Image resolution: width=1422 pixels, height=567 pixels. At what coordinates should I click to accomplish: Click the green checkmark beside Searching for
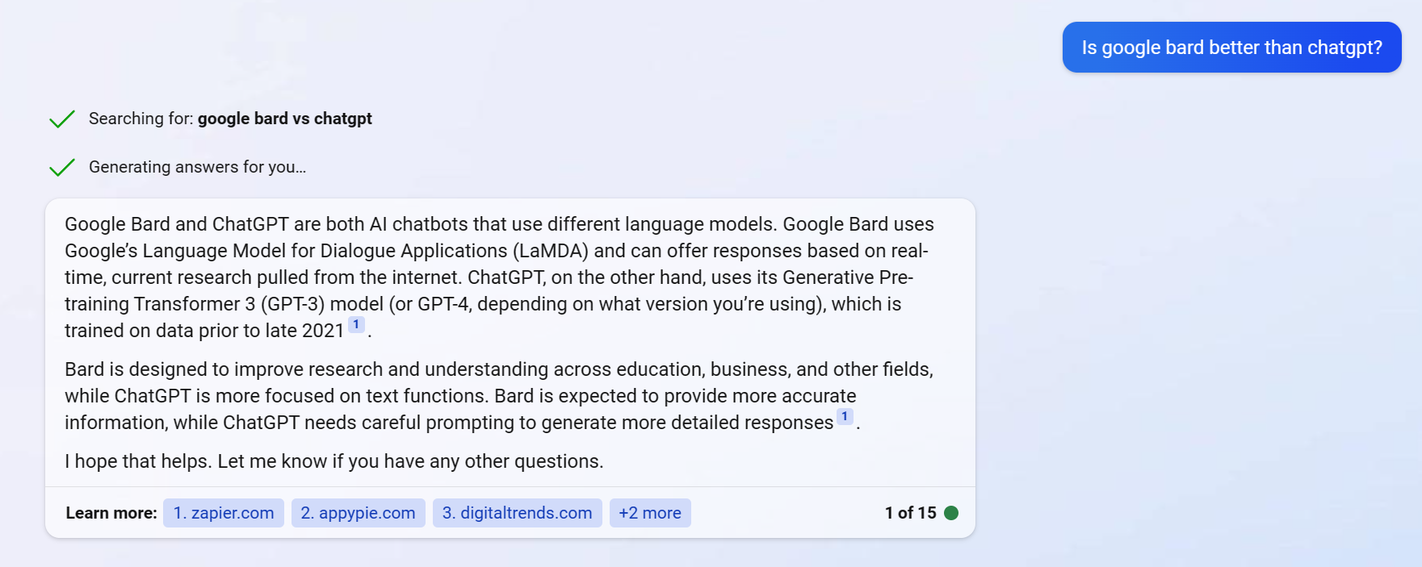click(62, 119)
